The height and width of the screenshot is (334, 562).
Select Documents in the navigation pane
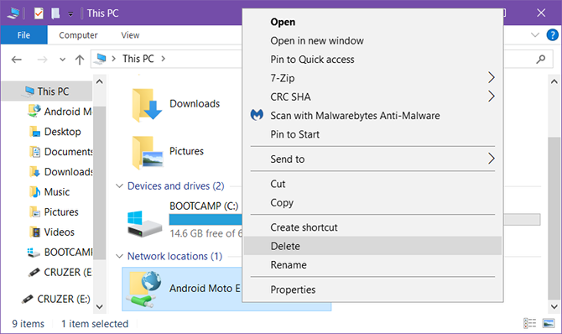61,152
